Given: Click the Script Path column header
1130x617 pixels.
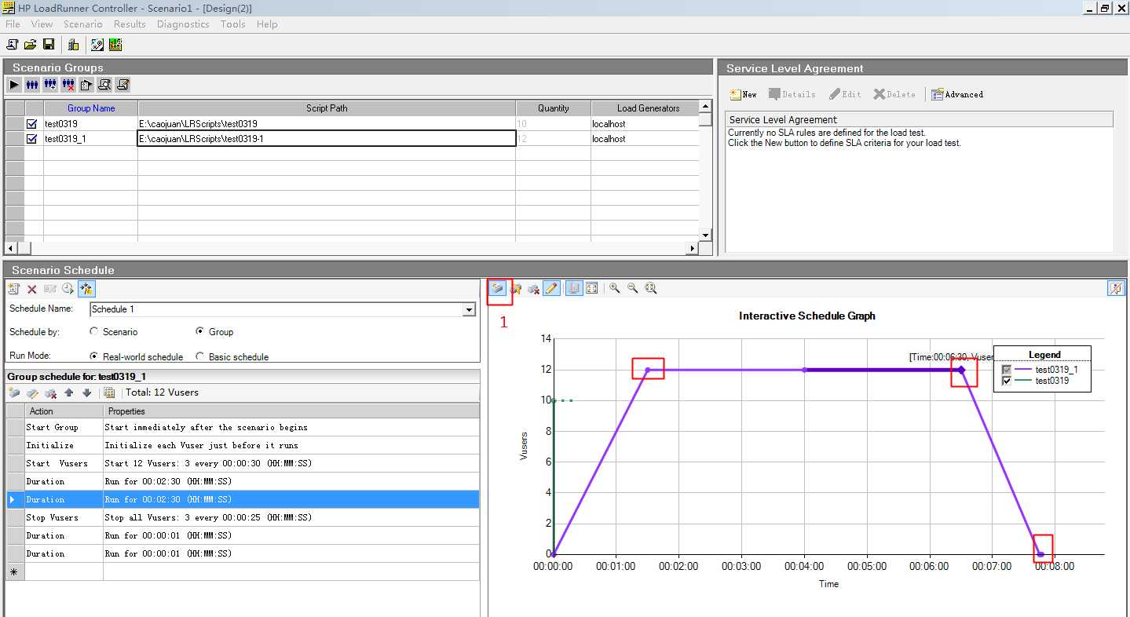Looking at the screenshot, I should pyautogui.click(x=327, y=108).
